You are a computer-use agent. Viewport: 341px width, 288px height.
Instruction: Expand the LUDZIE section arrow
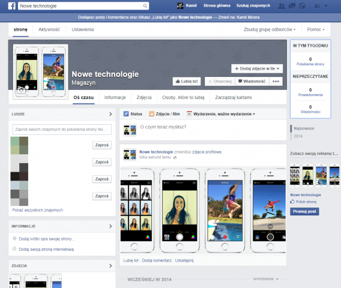pyautogui.click(x=110, y=114)
